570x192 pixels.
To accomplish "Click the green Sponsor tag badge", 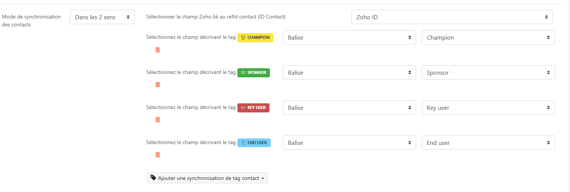I will 253,72.
